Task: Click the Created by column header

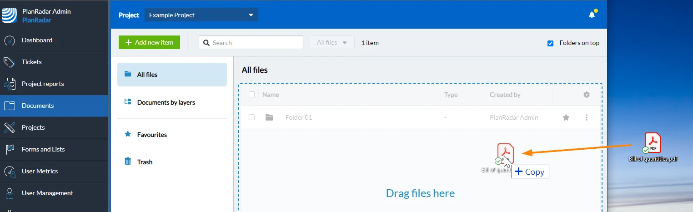Action: 505,95
